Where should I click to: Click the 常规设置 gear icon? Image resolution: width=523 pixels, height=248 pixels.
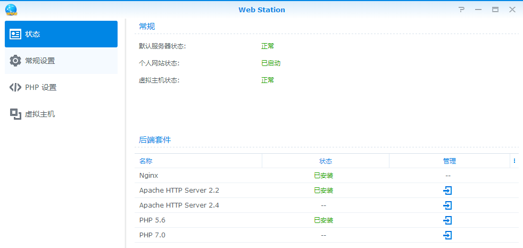(x=15, y=61)
